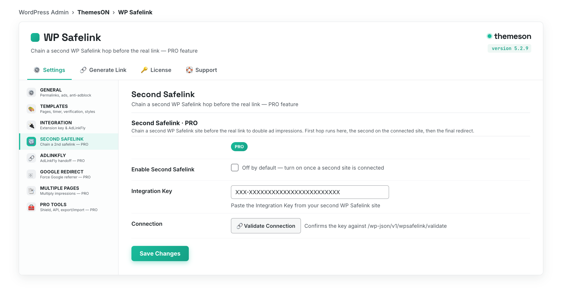This screenshot has height=293, width=562.
Task: Click the themeson brand dot icon
Action: pyautogui.click(x=489, y=36)
